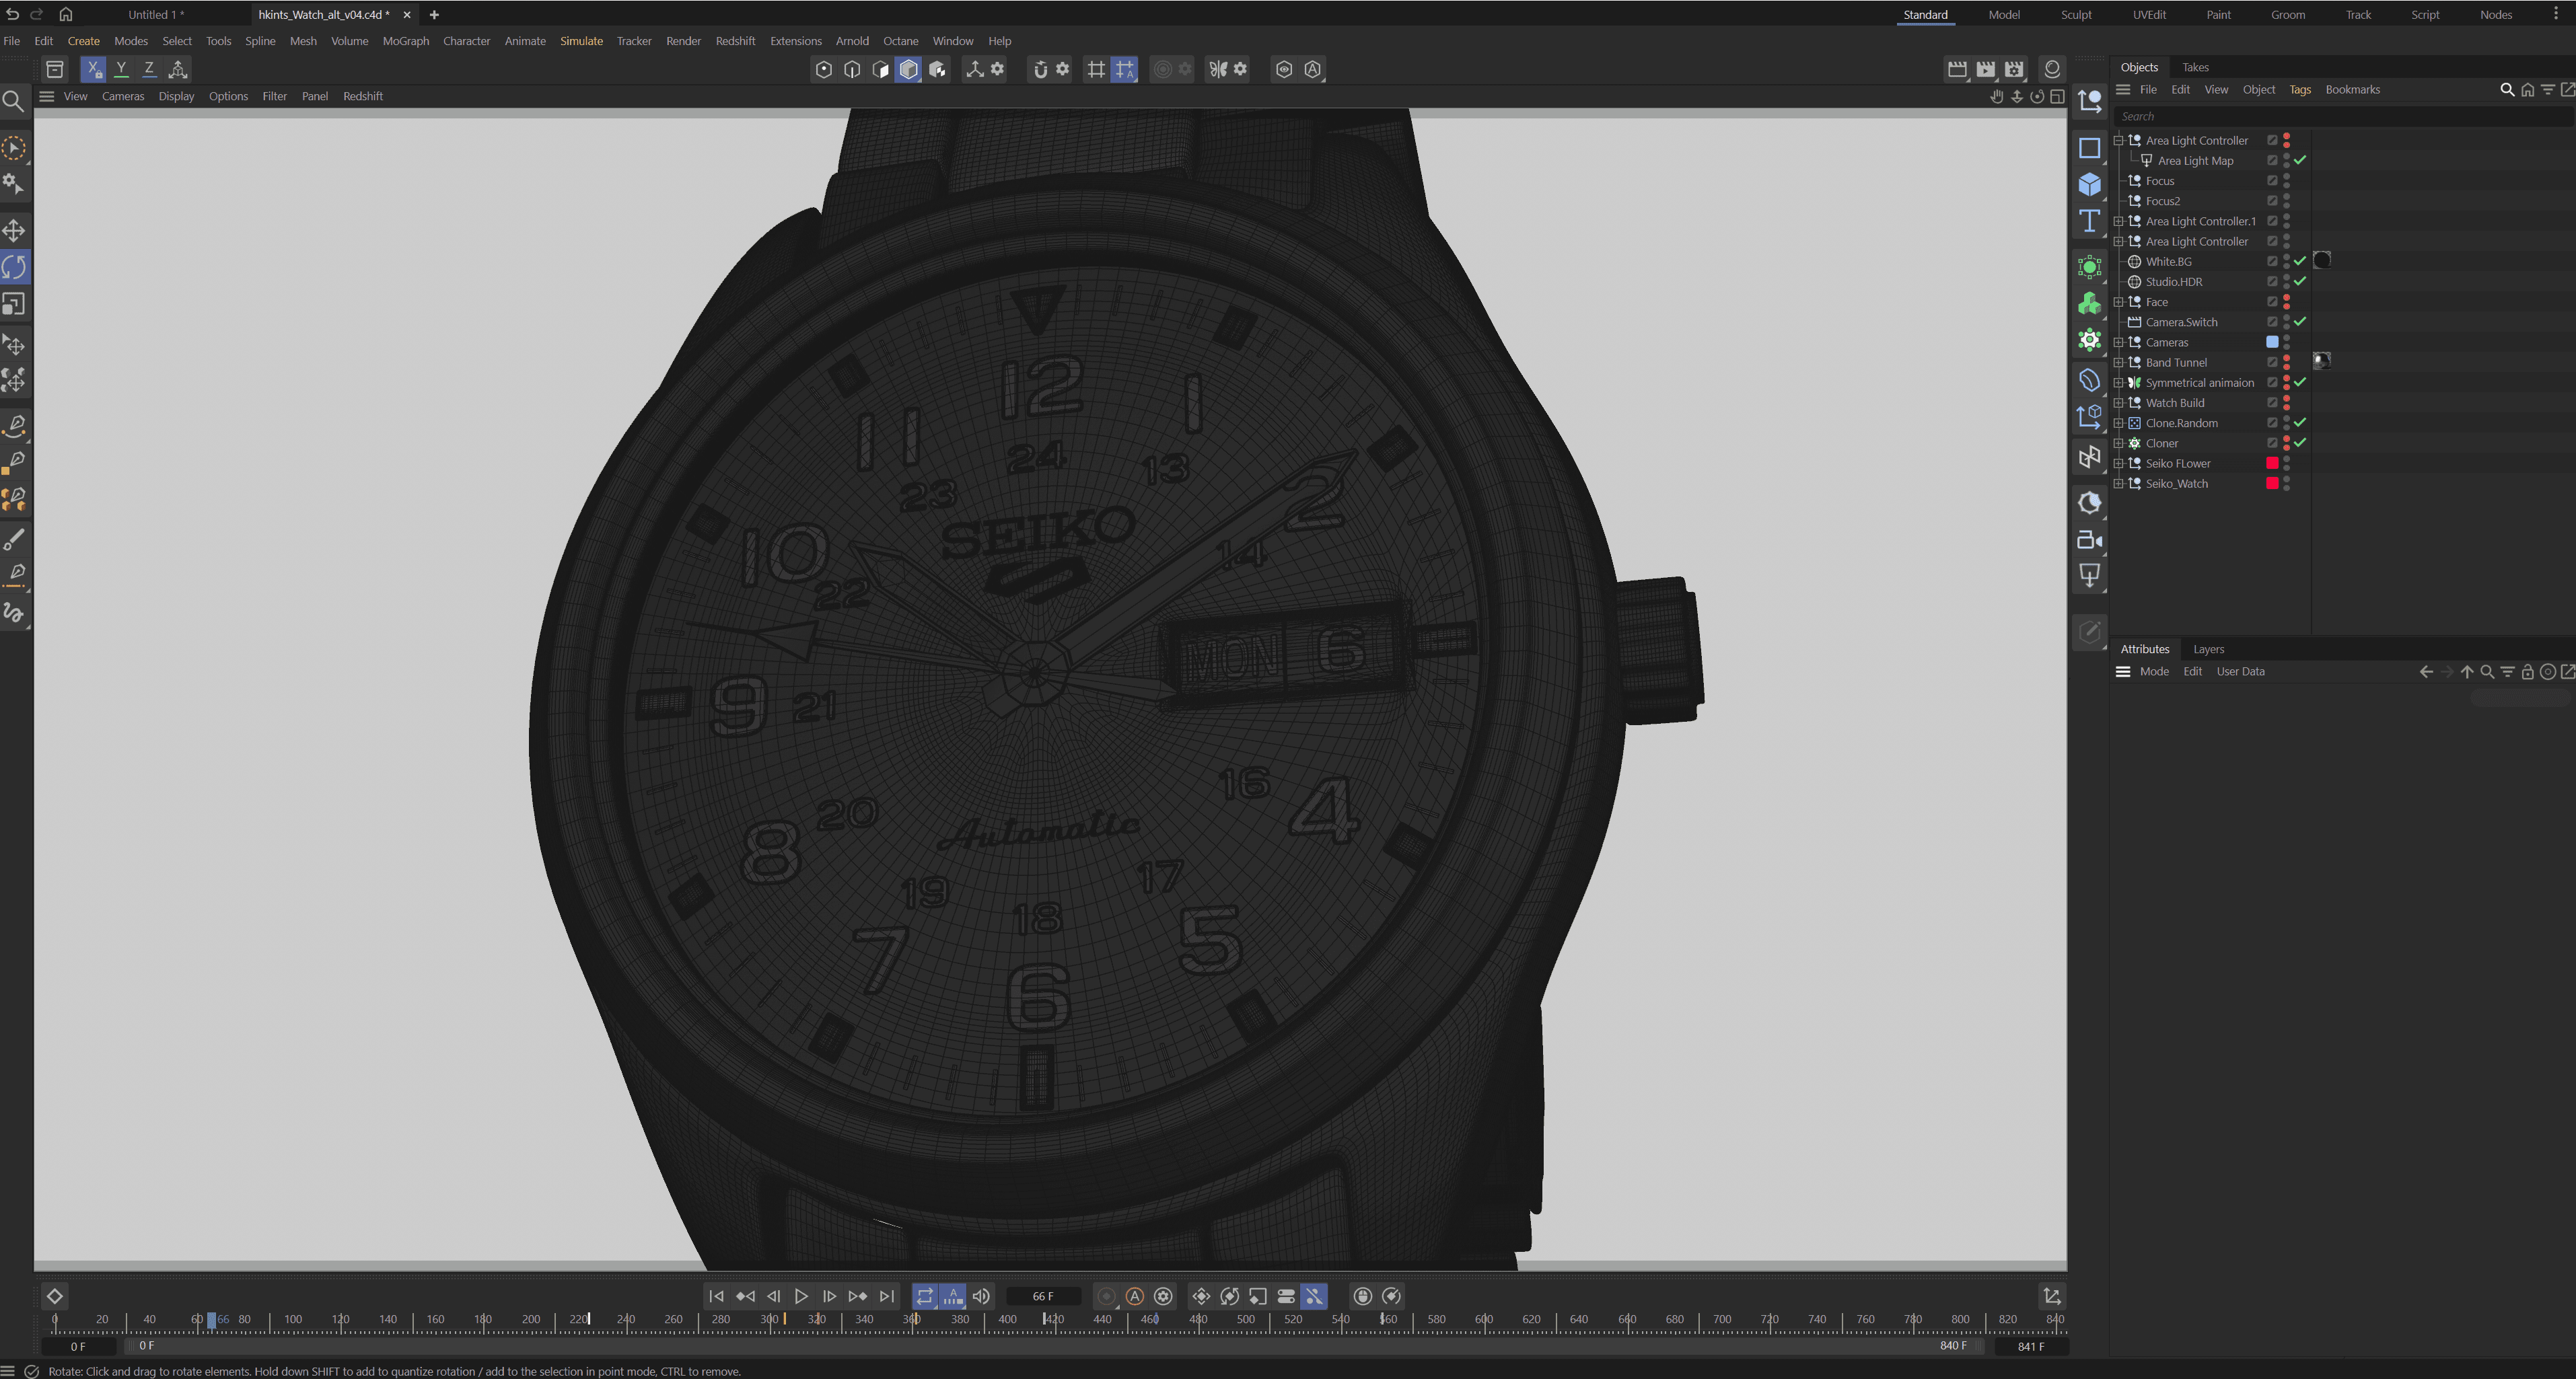Click the Record Active Objects keyframe icon
The height and width of the screenshot is (1379, 2576).
point(1106,1296)
